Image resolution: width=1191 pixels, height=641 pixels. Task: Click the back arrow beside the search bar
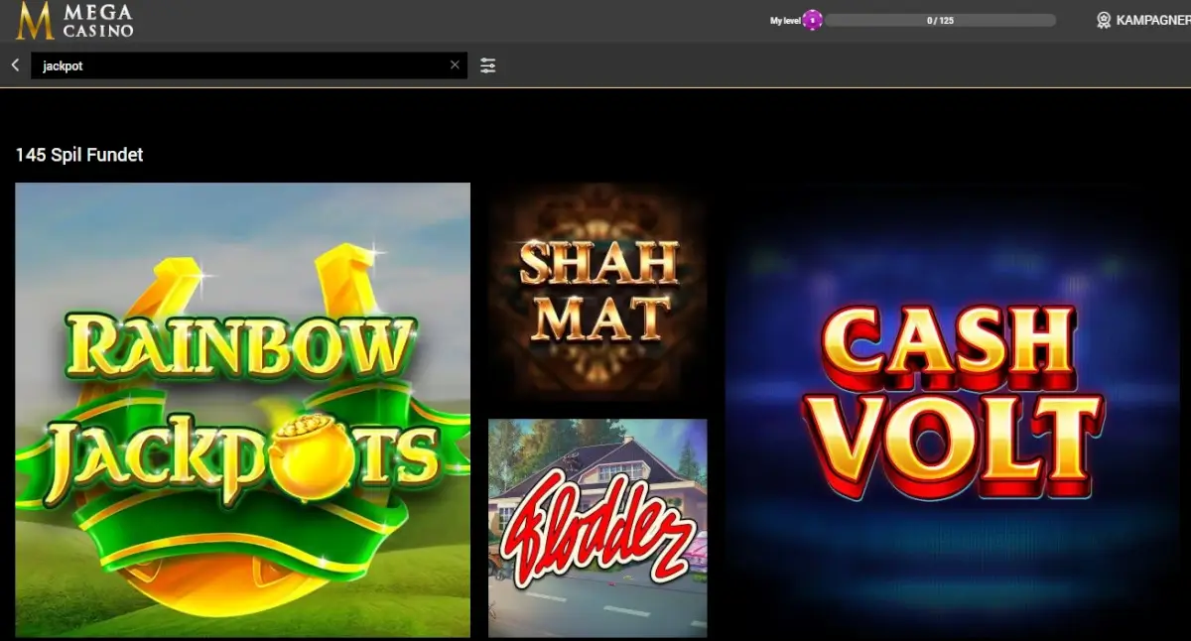coord(14,64)
